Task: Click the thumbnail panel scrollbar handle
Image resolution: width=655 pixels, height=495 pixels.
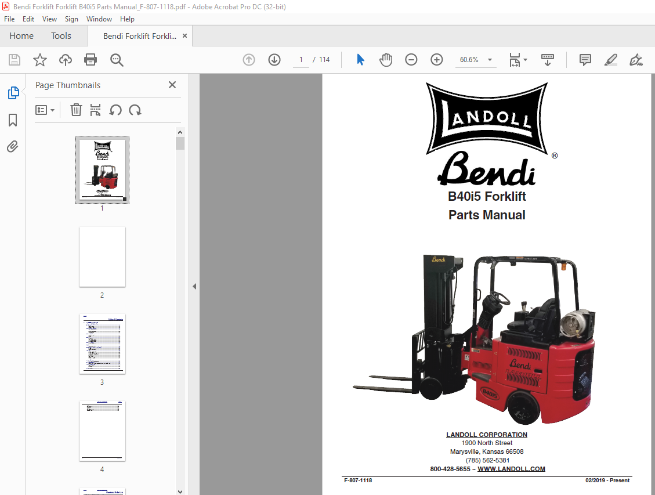Action: coord(180,143)
